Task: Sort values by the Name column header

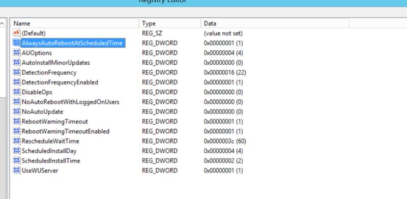Action: 74,23
